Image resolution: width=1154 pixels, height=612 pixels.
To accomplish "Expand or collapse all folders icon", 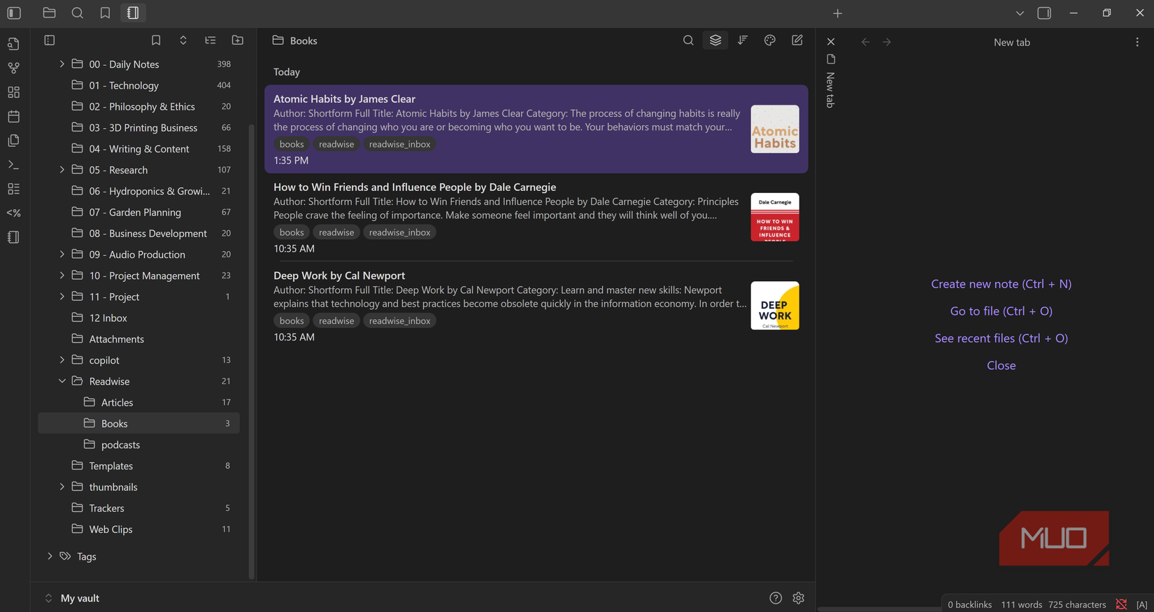I will point(183,41).
